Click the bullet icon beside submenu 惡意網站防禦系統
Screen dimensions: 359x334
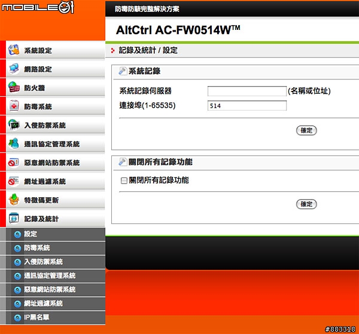point(17,290)
